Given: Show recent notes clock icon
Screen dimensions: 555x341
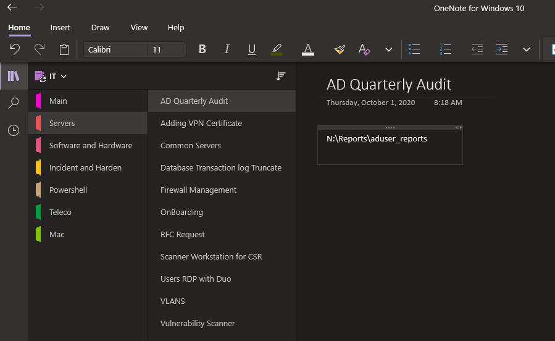Looking at the screenshot, I should [14, 130].
